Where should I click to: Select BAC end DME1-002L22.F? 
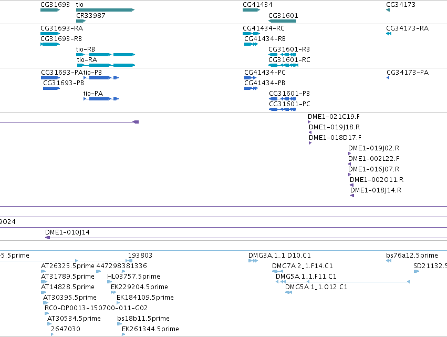click(x=374, y=159)
